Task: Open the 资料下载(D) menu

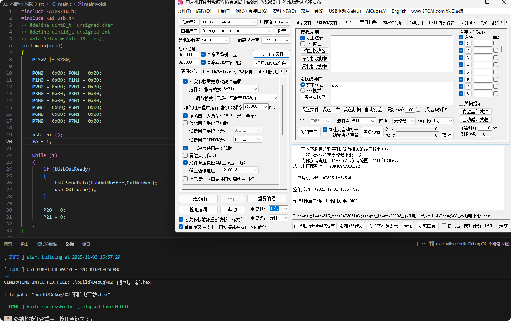Action: tap(284, 11)
